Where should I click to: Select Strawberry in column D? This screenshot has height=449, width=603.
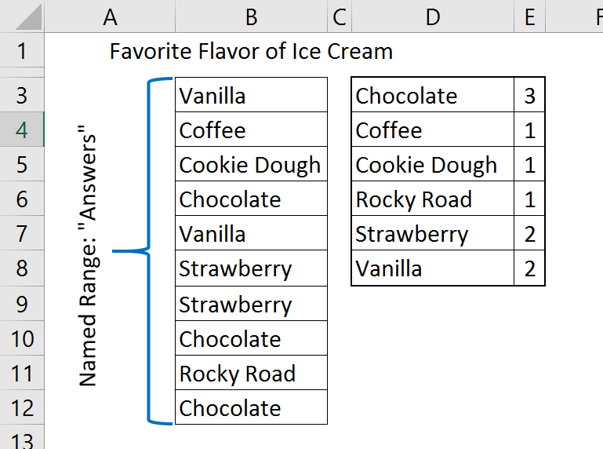[432, 234]
